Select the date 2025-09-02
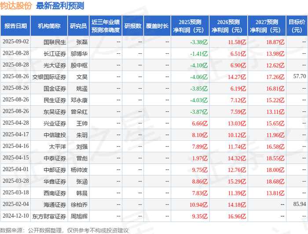This screenshot has height=234, width=308. [x=16, y=41]
